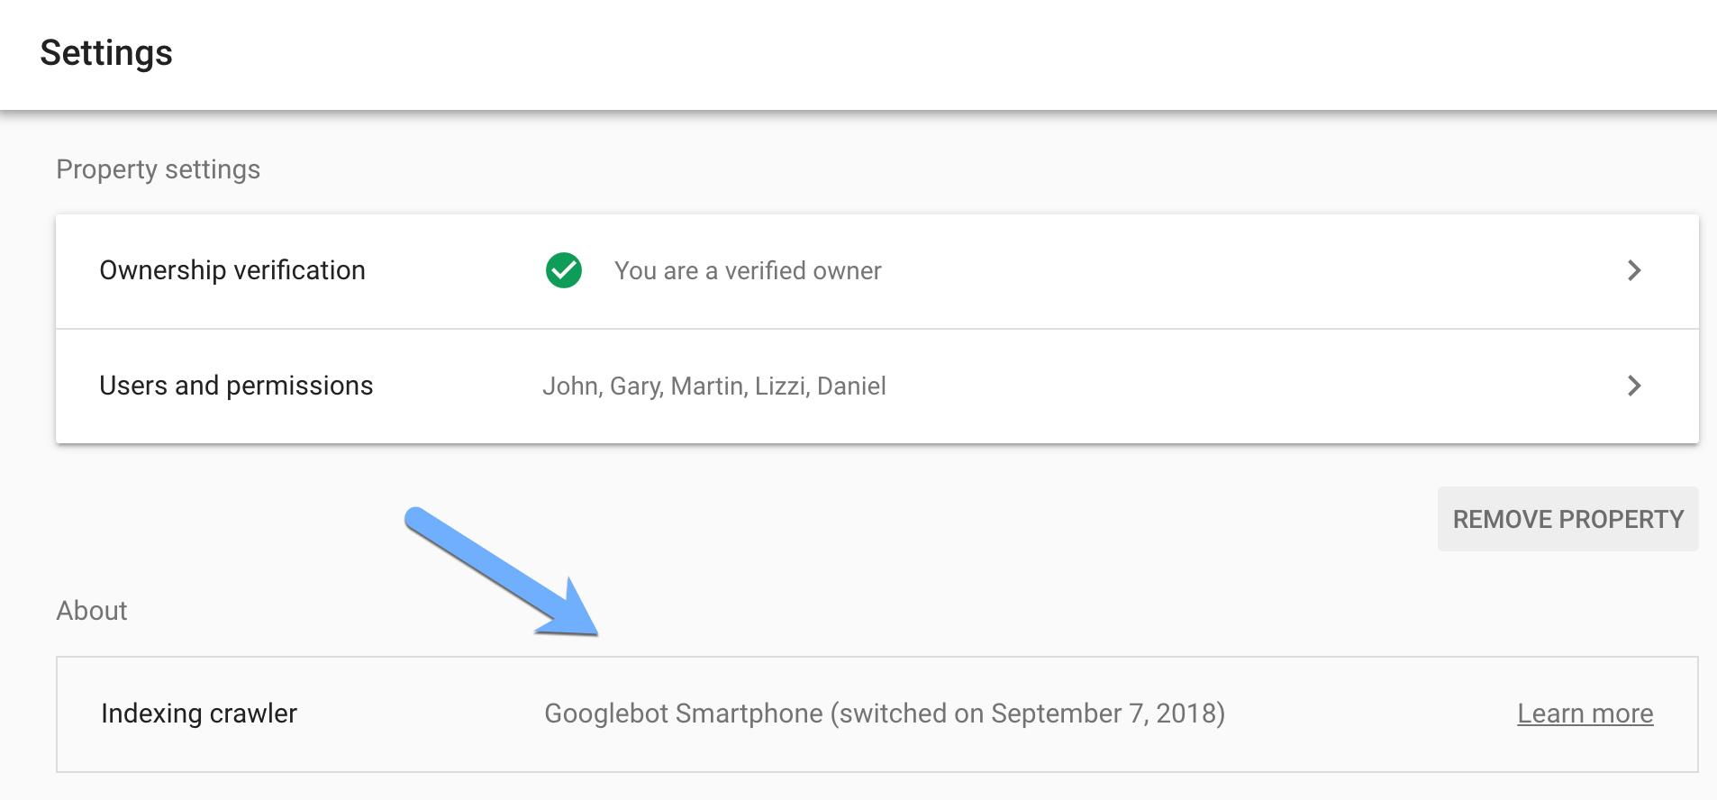Select the Ownership verification shield row icon area

pyautogui.click(x=564, y=270)
